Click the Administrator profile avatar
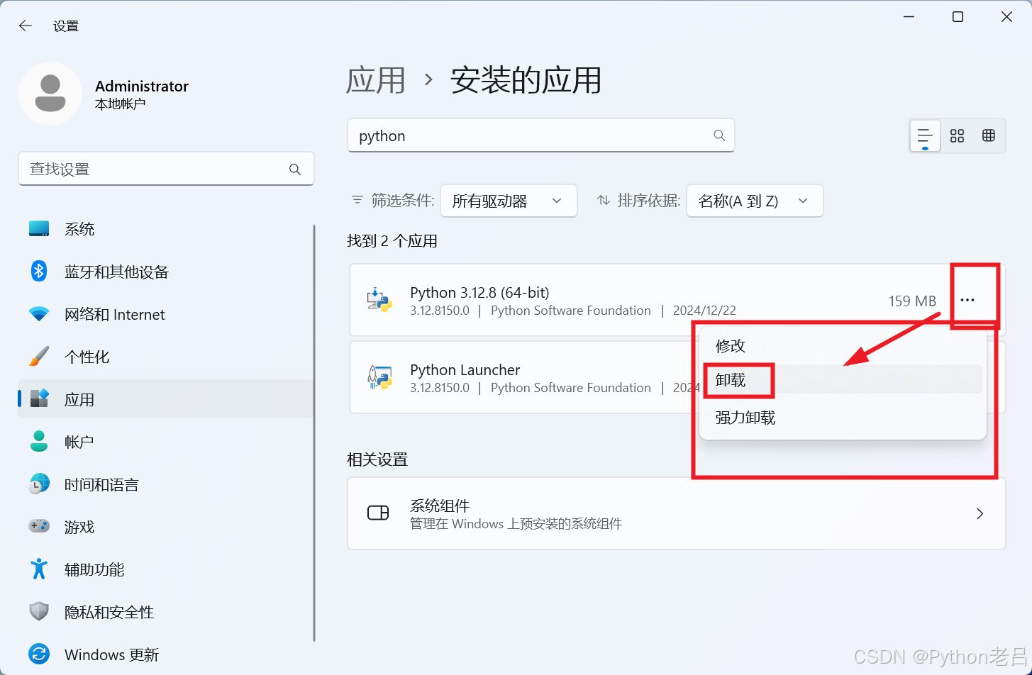Image resolution: width=1032 pixels, height=675 pixels. click(x=50, y=94)
